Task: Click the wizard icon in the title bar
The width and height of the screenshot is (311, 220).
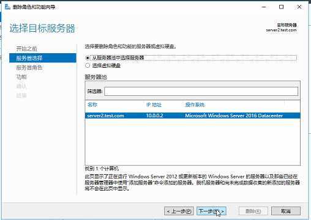Action: click(x=7, y=7)
